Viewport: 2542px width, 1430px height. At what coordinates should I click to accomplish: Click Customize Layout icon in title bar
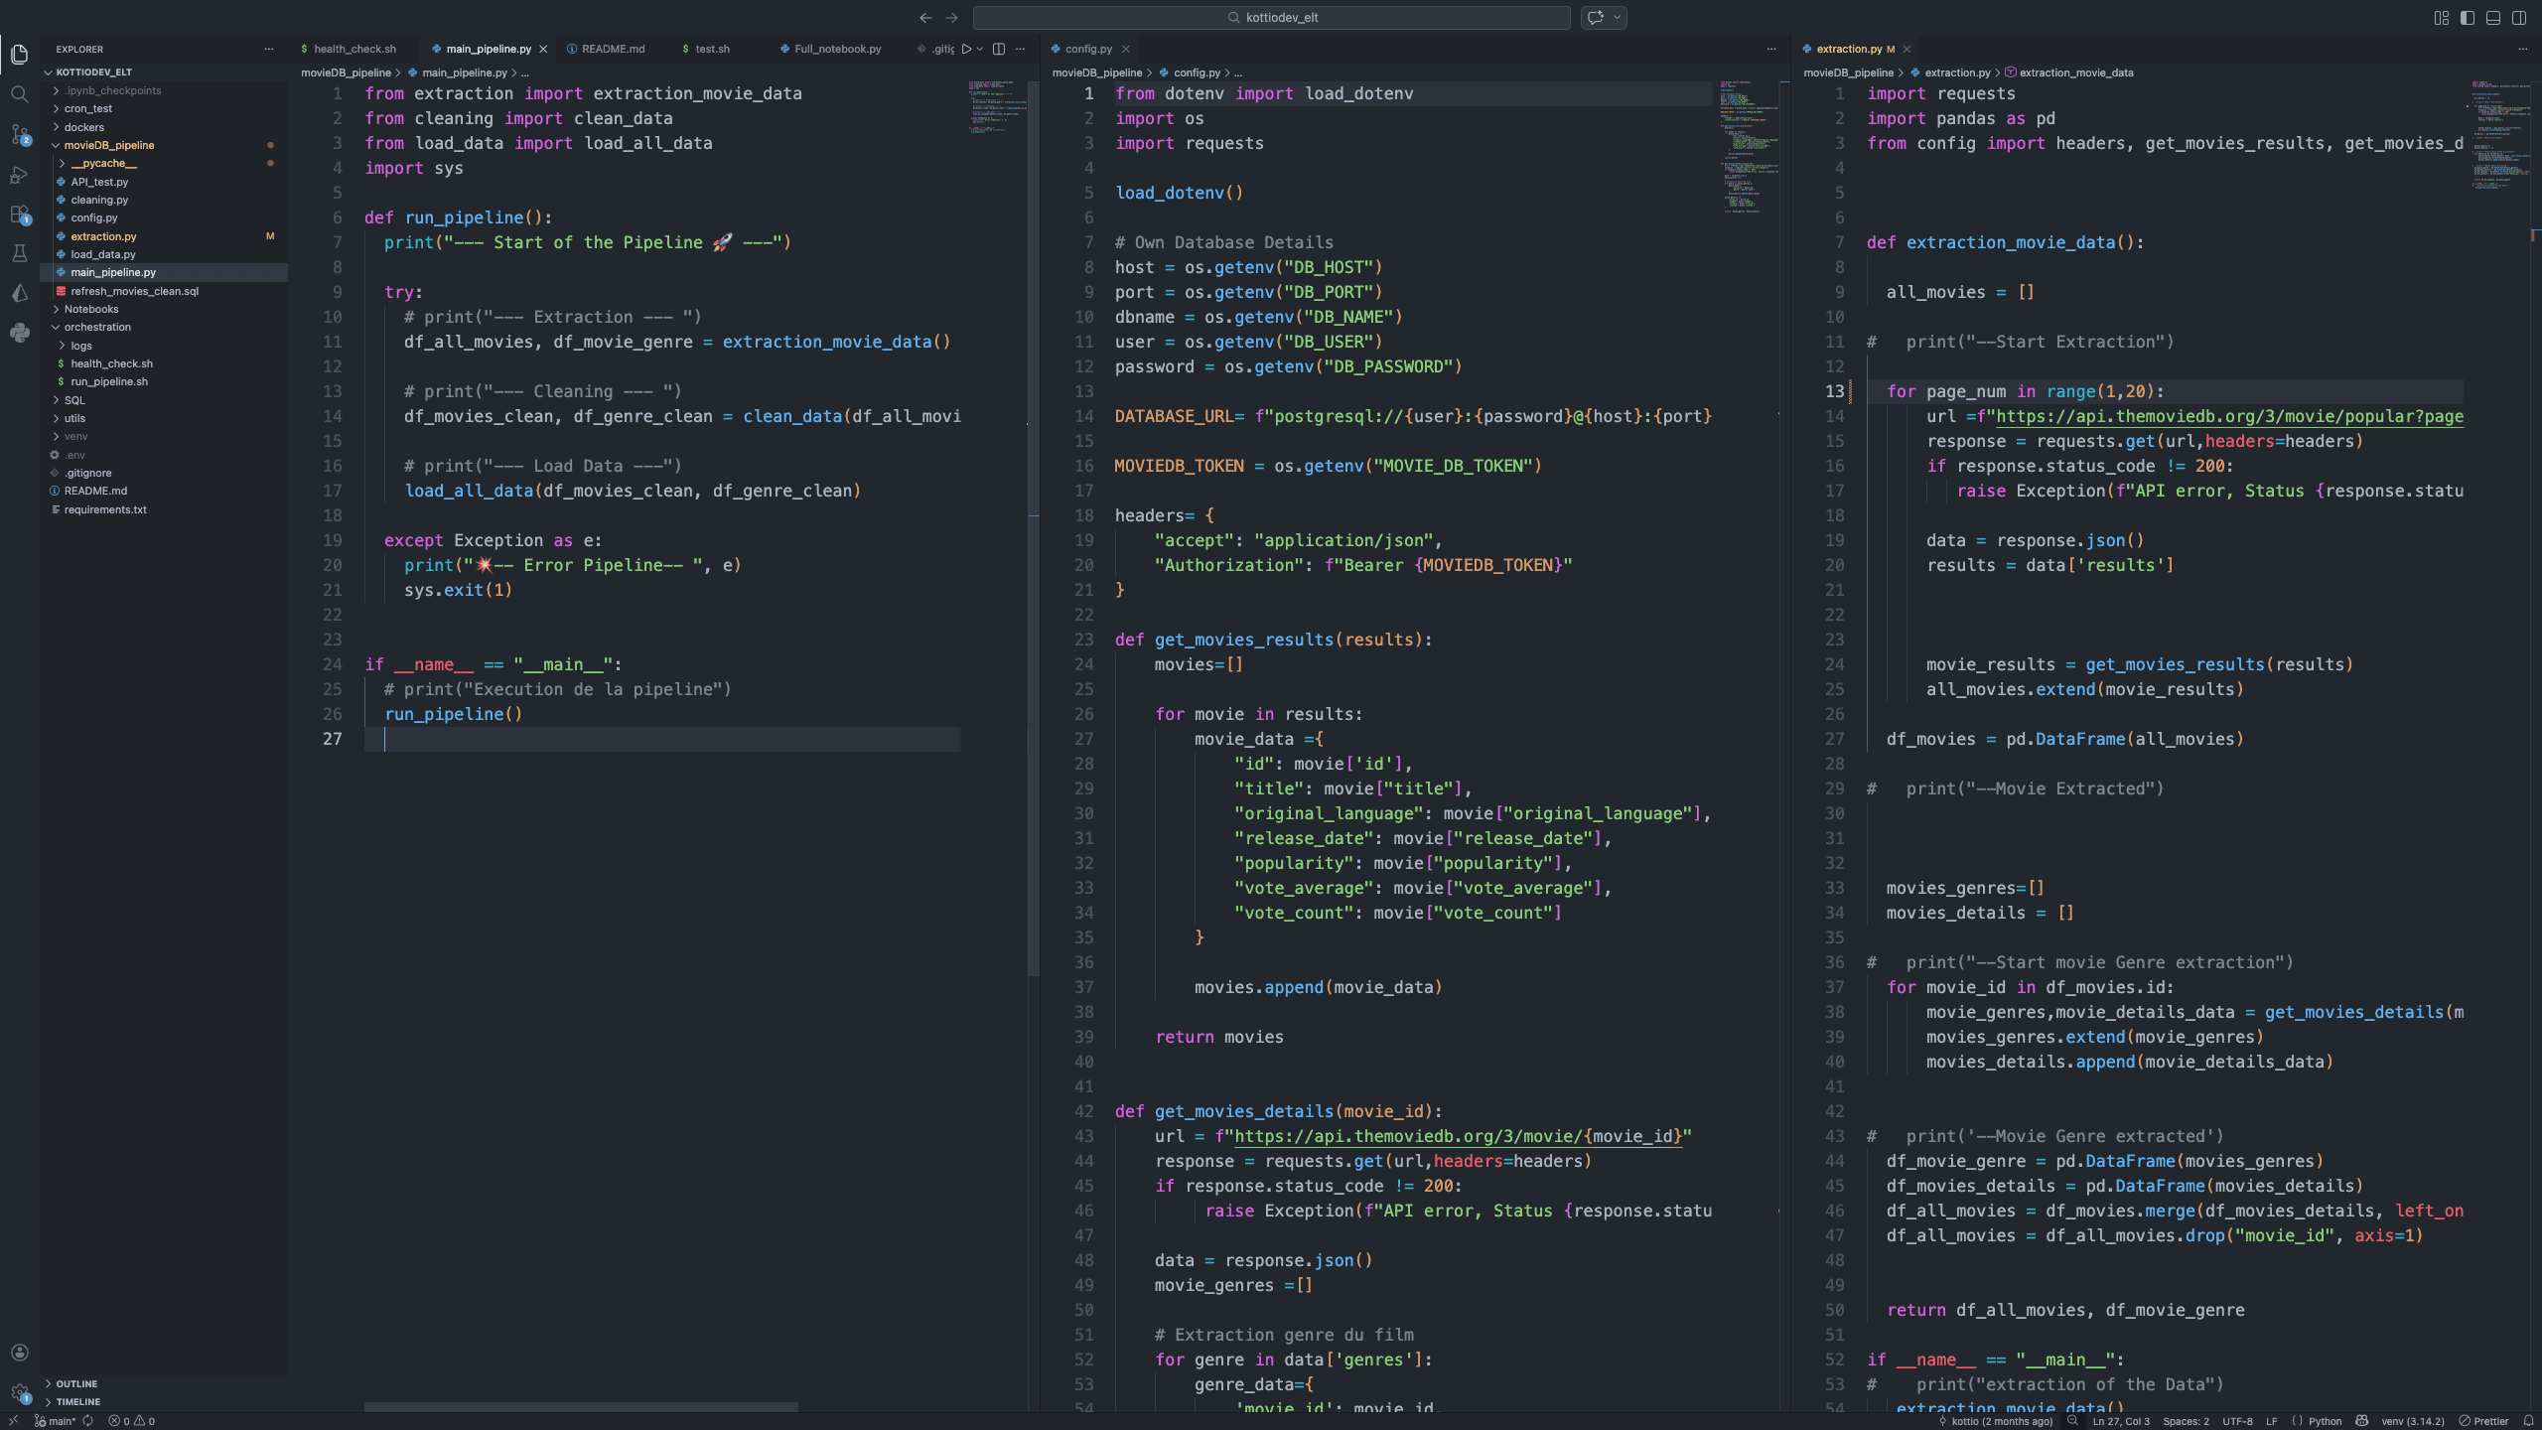point(2442,18)
